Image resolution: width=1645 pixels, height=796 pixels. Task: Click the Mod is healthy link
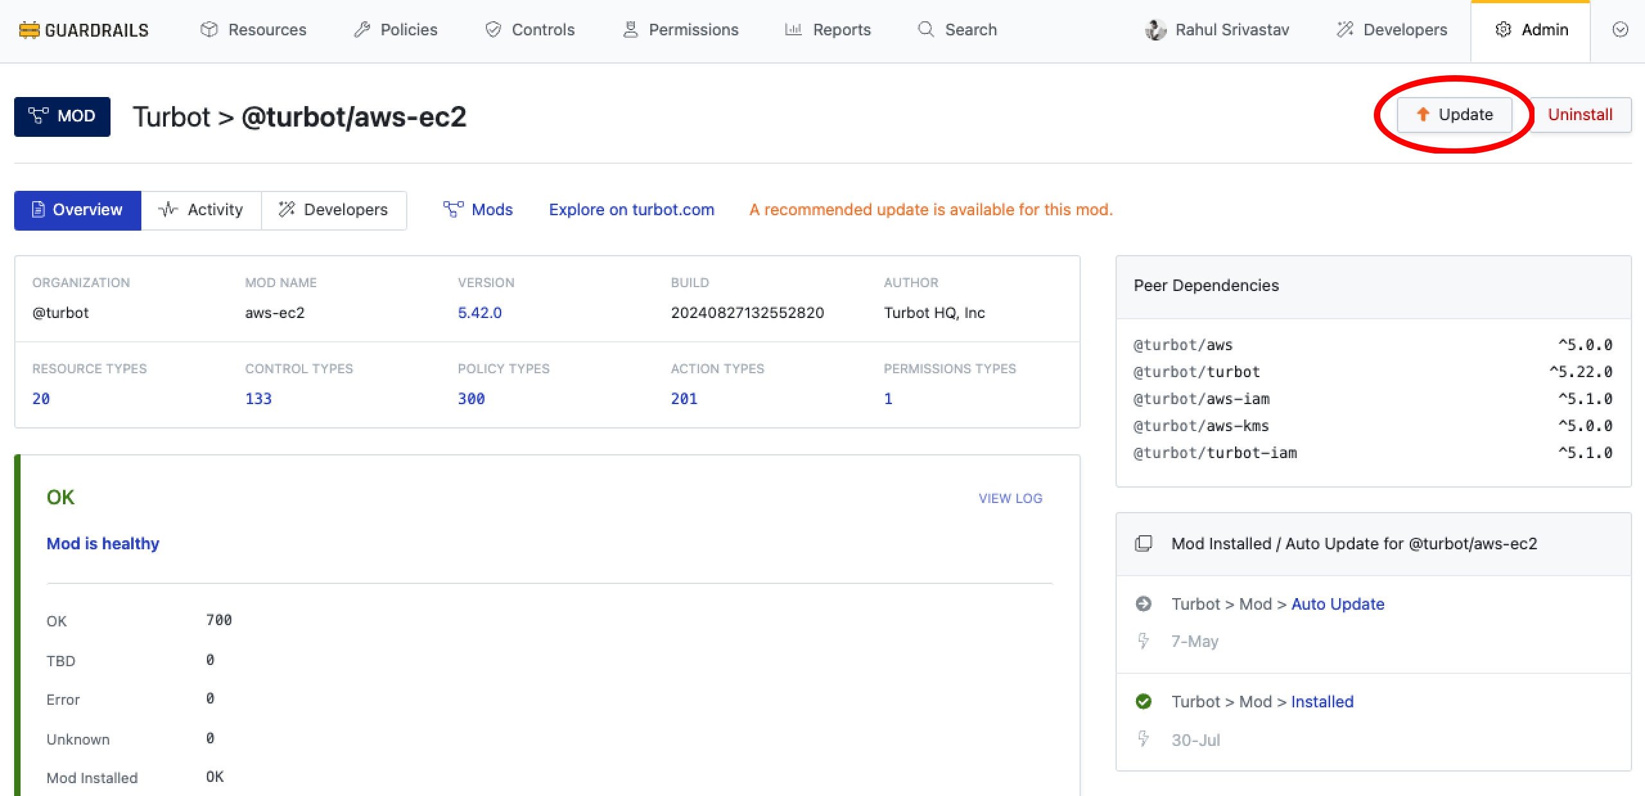coord(103,544)
